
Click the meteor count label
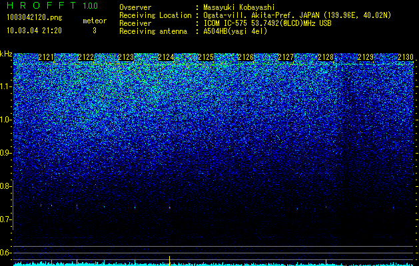pos(95,21)
